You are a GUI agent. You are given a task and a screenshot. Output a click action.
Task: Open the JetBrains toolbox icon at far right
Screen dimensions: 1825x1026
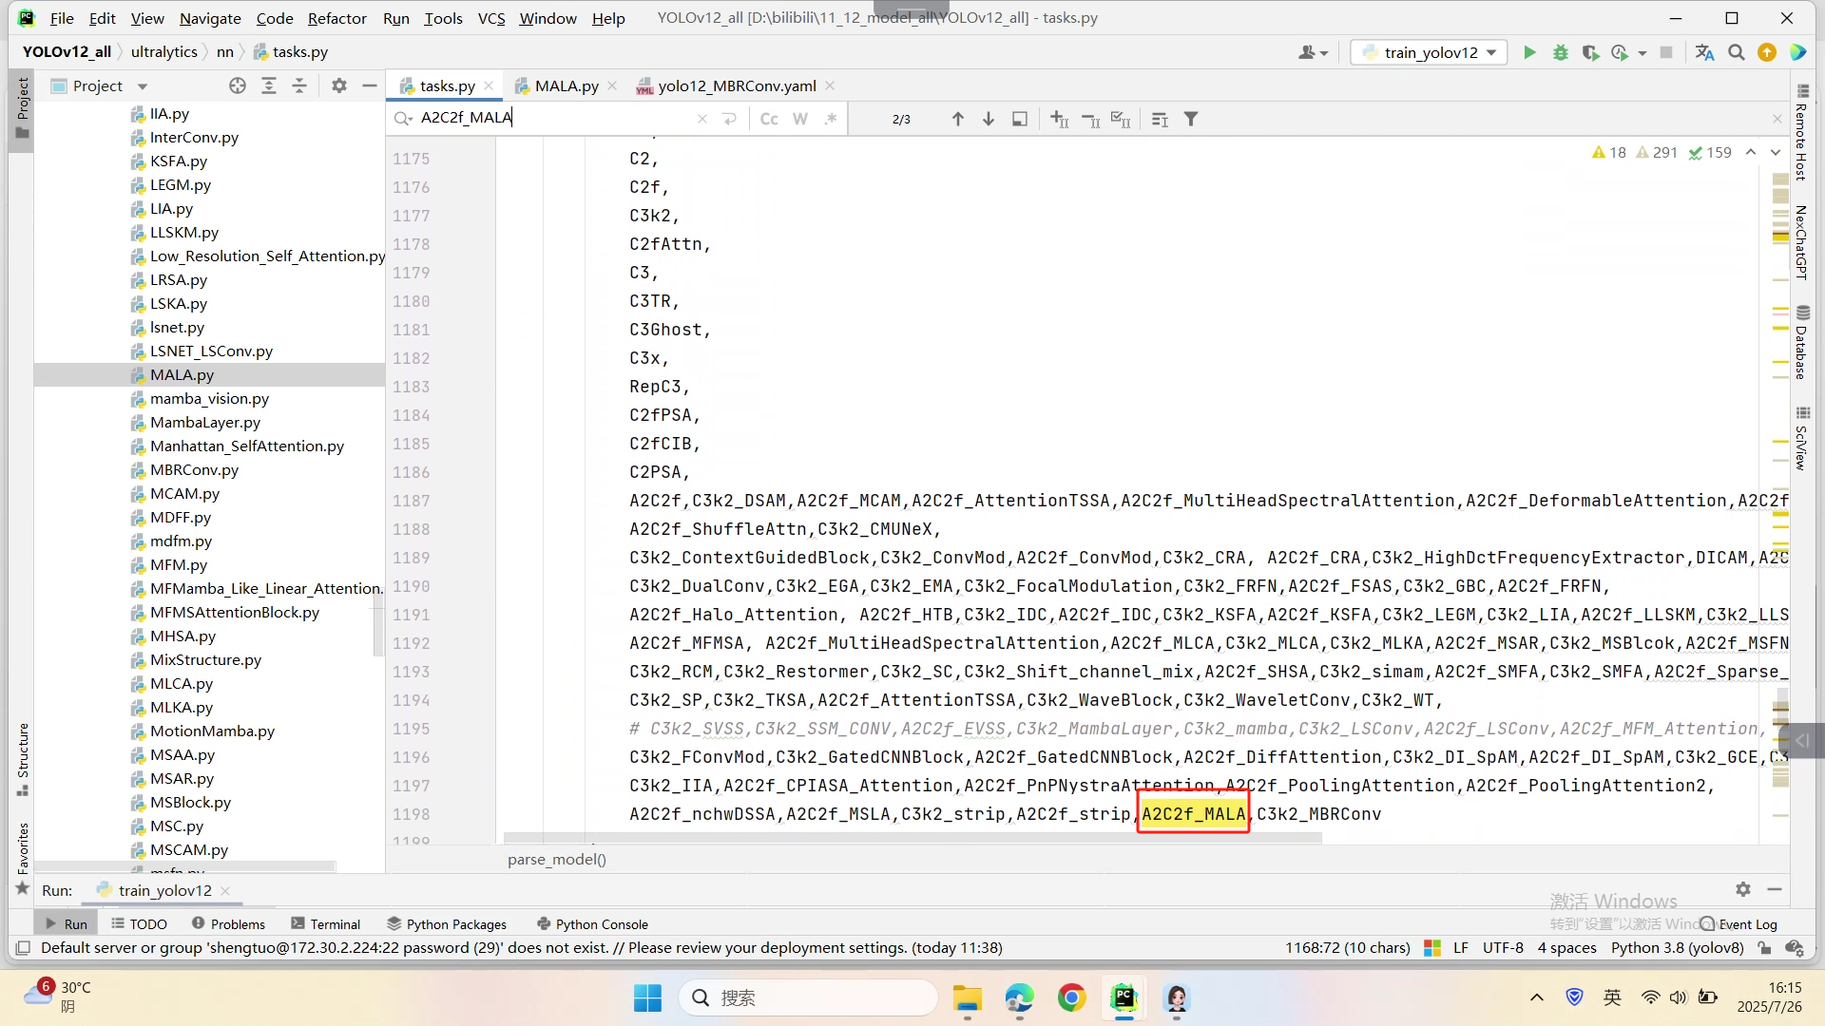pyautogui.click(x=1798, y=52)
